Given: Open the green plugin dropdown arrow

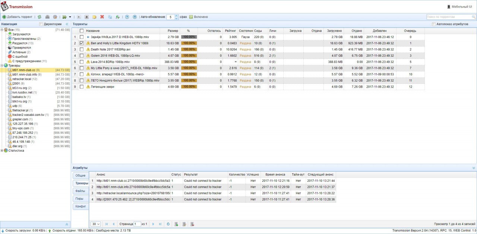Looking at the screenshot, I should coord(70,17).
